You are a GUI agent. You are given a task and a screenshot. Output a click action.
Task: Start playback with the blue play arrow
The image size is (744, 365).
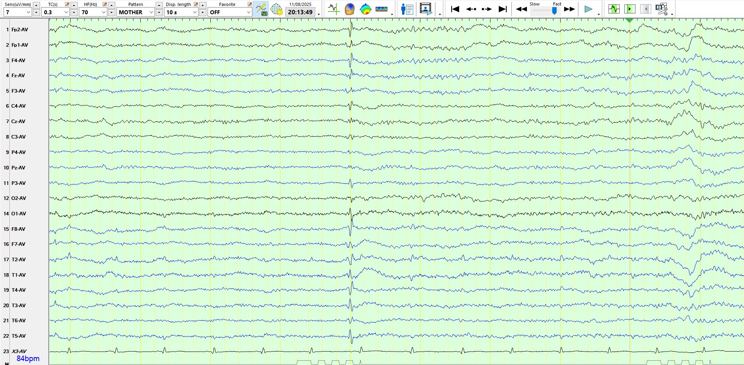pos(588,9)
